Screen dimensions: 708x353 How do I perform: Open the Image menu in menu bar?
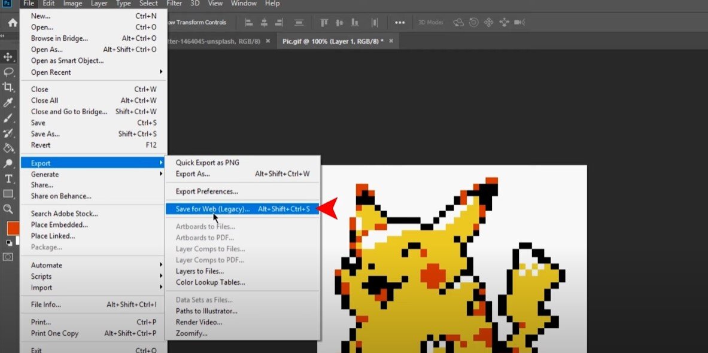tap(72, 4)
